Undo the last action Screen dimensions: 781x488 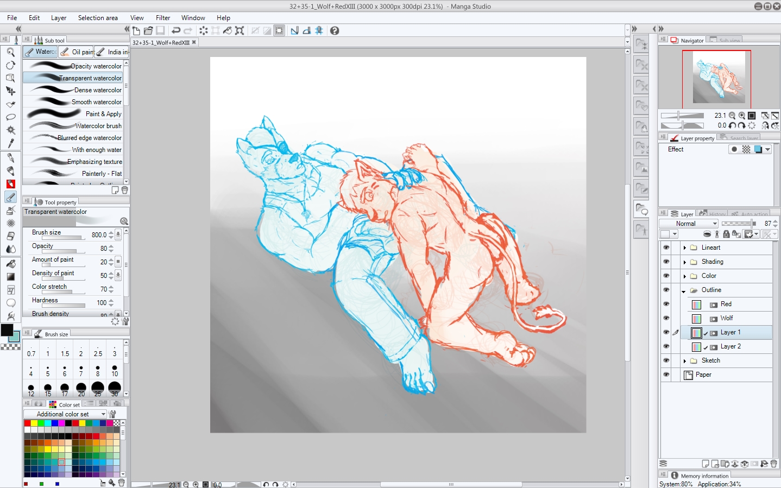(176, 31)
